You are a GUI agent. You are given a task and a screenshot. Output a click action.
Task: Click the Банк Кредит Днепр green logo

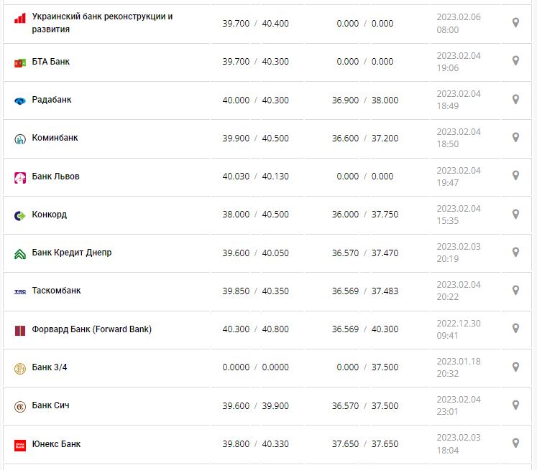[20, 253]
